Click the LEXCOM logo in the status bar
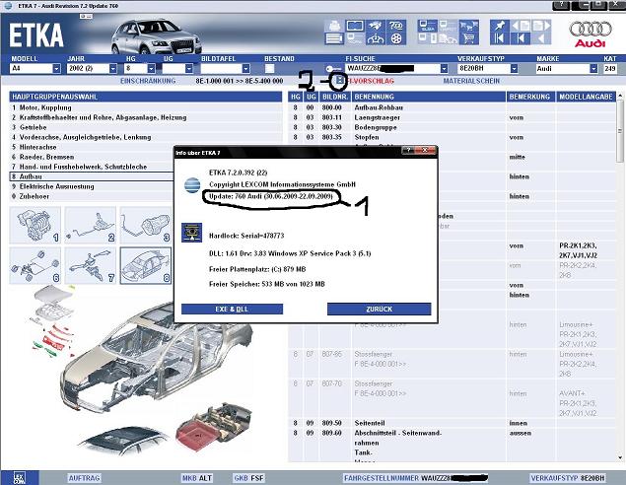Image resolution: width=626 pixels, height=485 pixels. coord(19,478)
